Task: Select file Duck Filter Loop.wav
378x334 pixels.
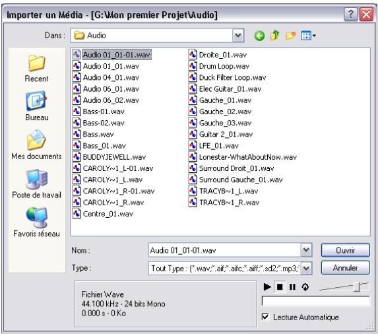Action: [228, 77]
